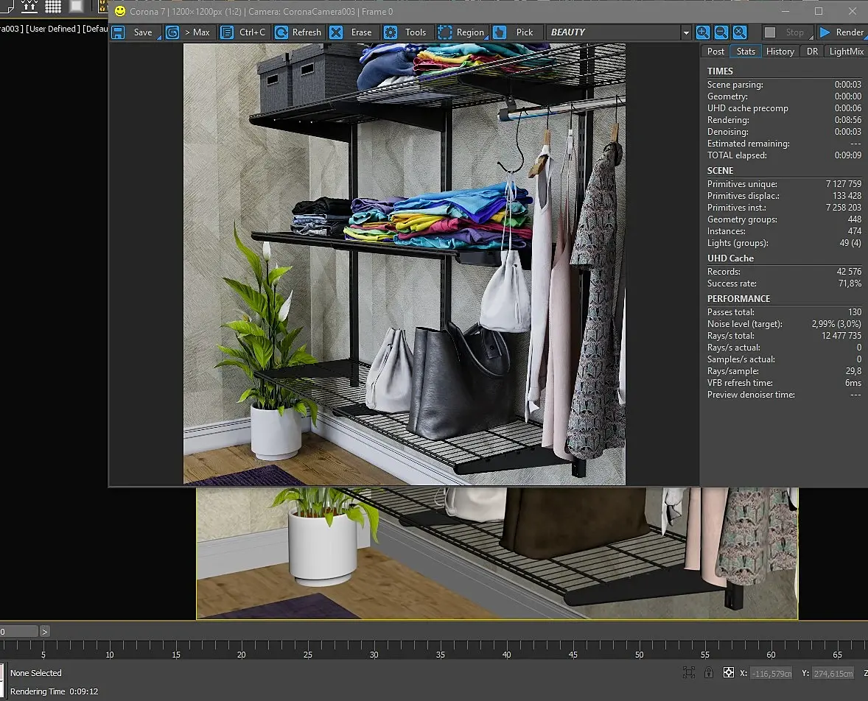Zoom out of the rendered image

click(x=721, y=32)
